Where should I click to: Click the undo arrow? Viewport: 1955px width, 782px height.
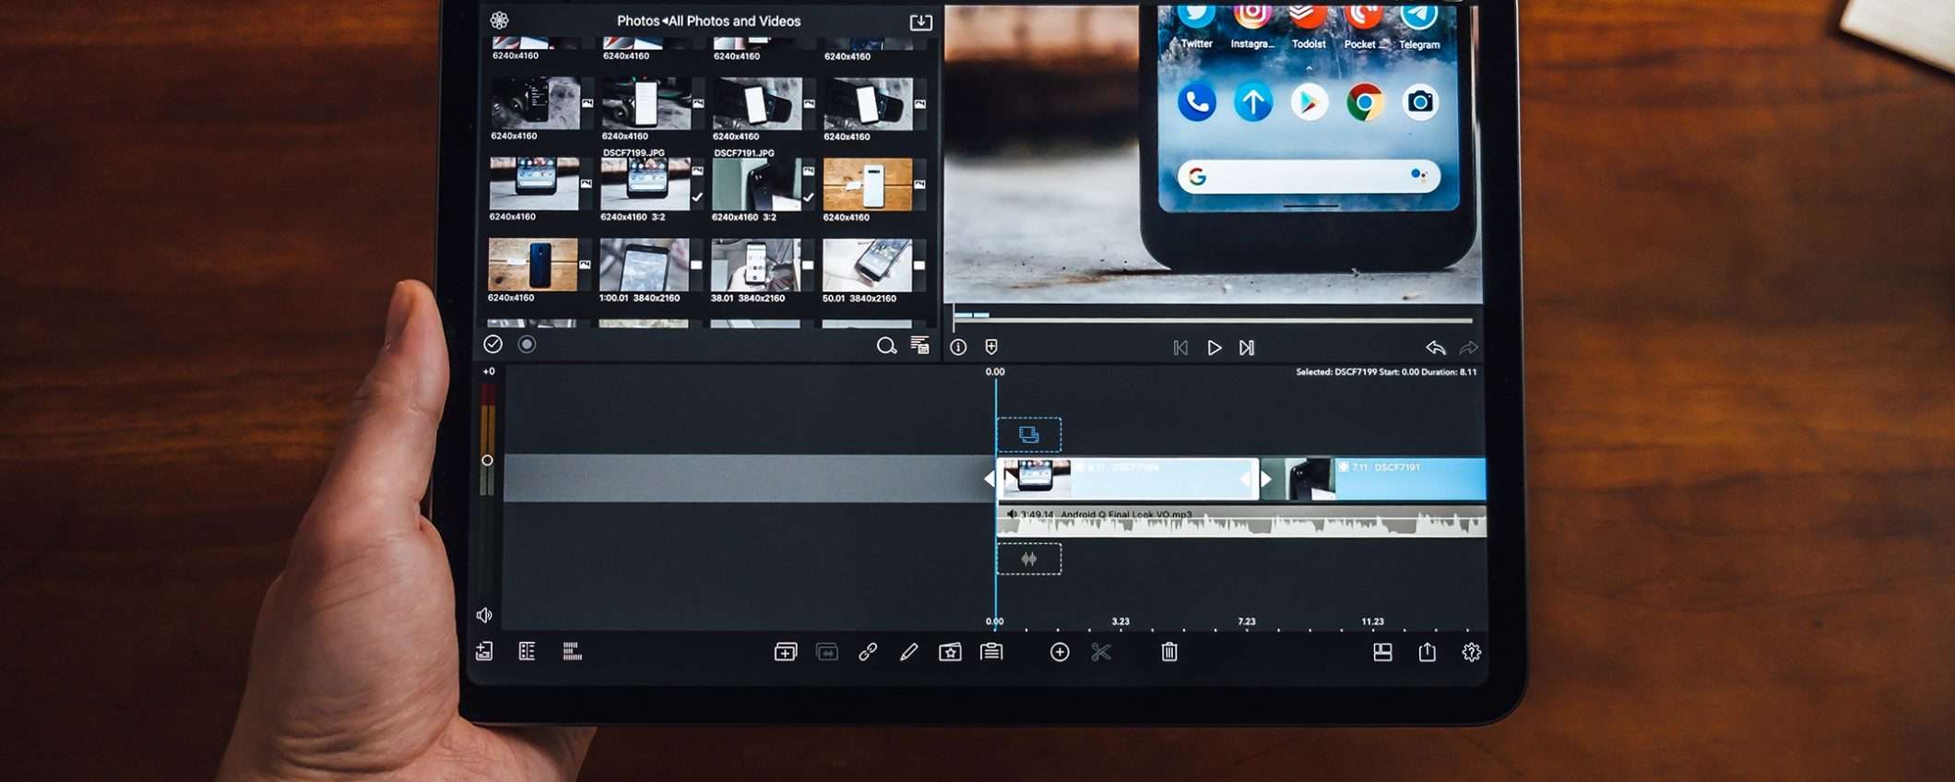1435,348
